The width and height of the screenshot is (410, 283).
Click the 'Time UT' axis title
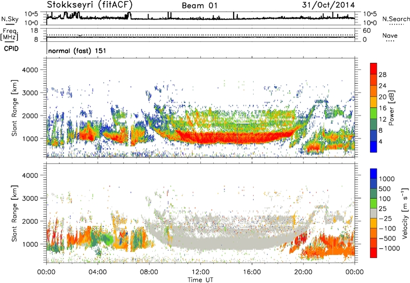pyautogui.click(x=200, y=280)
